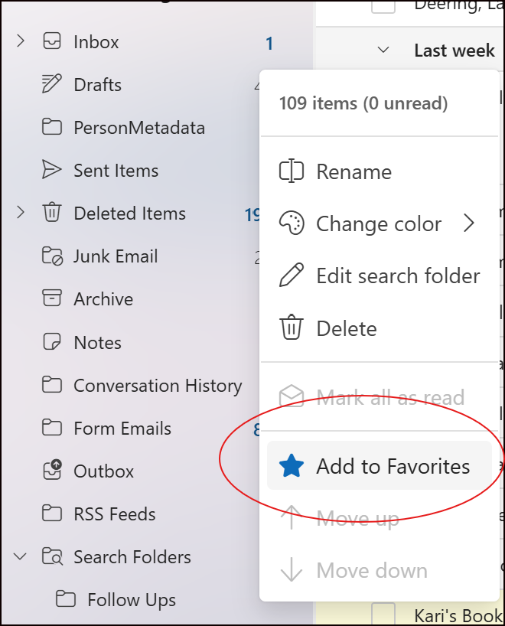Click the Outbox icon

pyautogui.click(x=52, y=471)
